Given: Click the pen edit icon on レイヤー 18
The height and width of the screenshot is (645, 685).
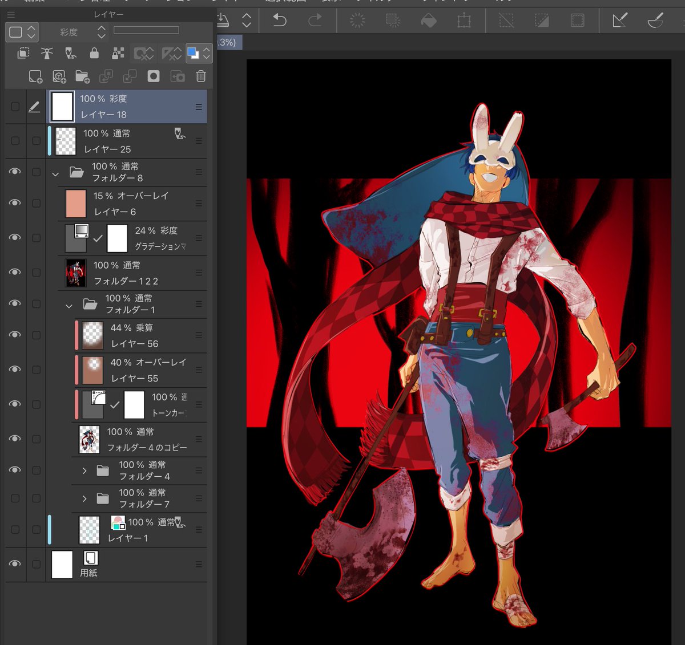Looking at the screenshot, I should [34, 107].
